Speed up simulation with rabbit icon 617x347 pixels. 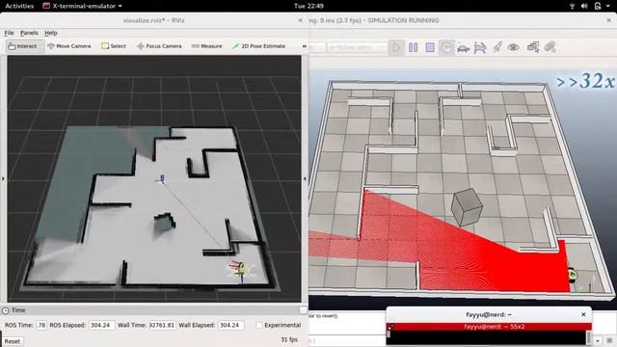pos(480,48)
